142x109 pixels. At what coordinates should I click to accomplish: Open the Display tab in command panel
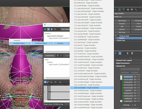click(x=132, y=10)
